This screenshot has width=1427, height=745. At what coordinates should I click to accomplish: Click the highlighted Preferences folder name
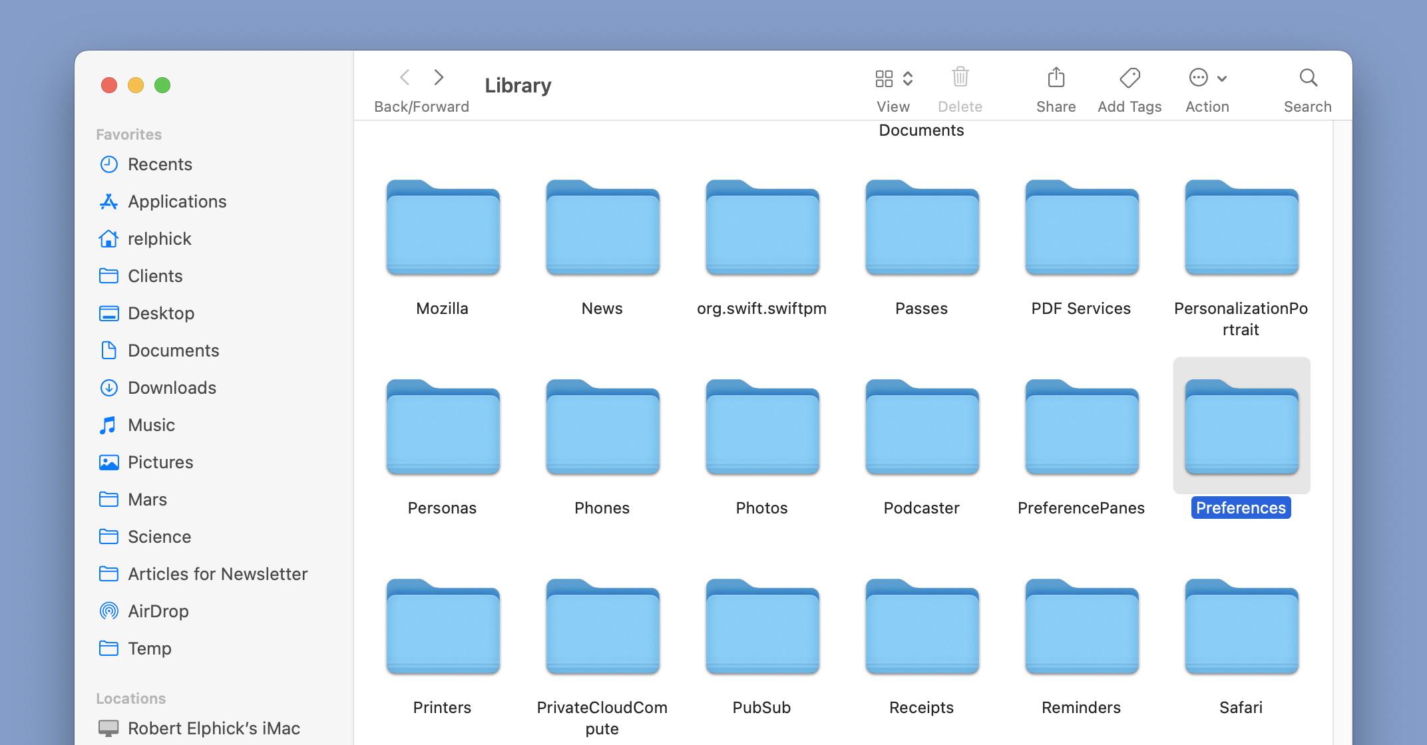pos(1241,508)
